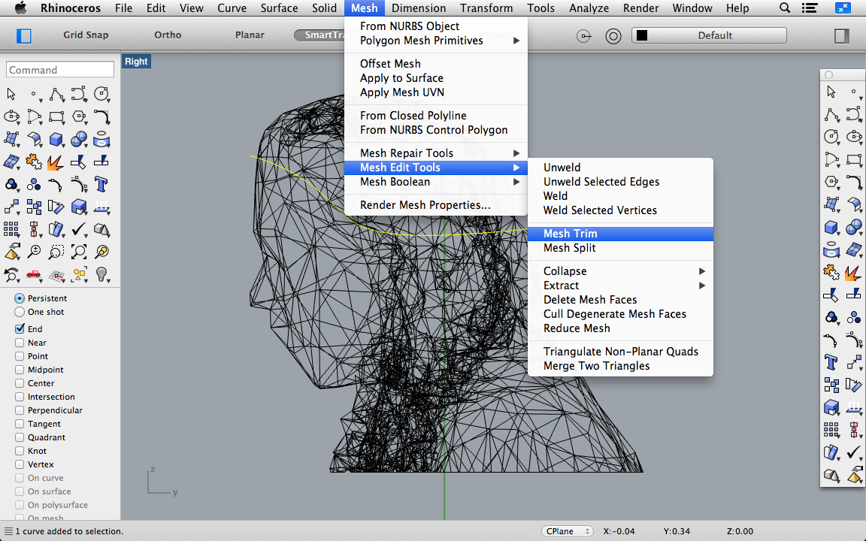866x541 pixels.
Task: Select the Persistent radio button
Action: (x=20, y=298)
